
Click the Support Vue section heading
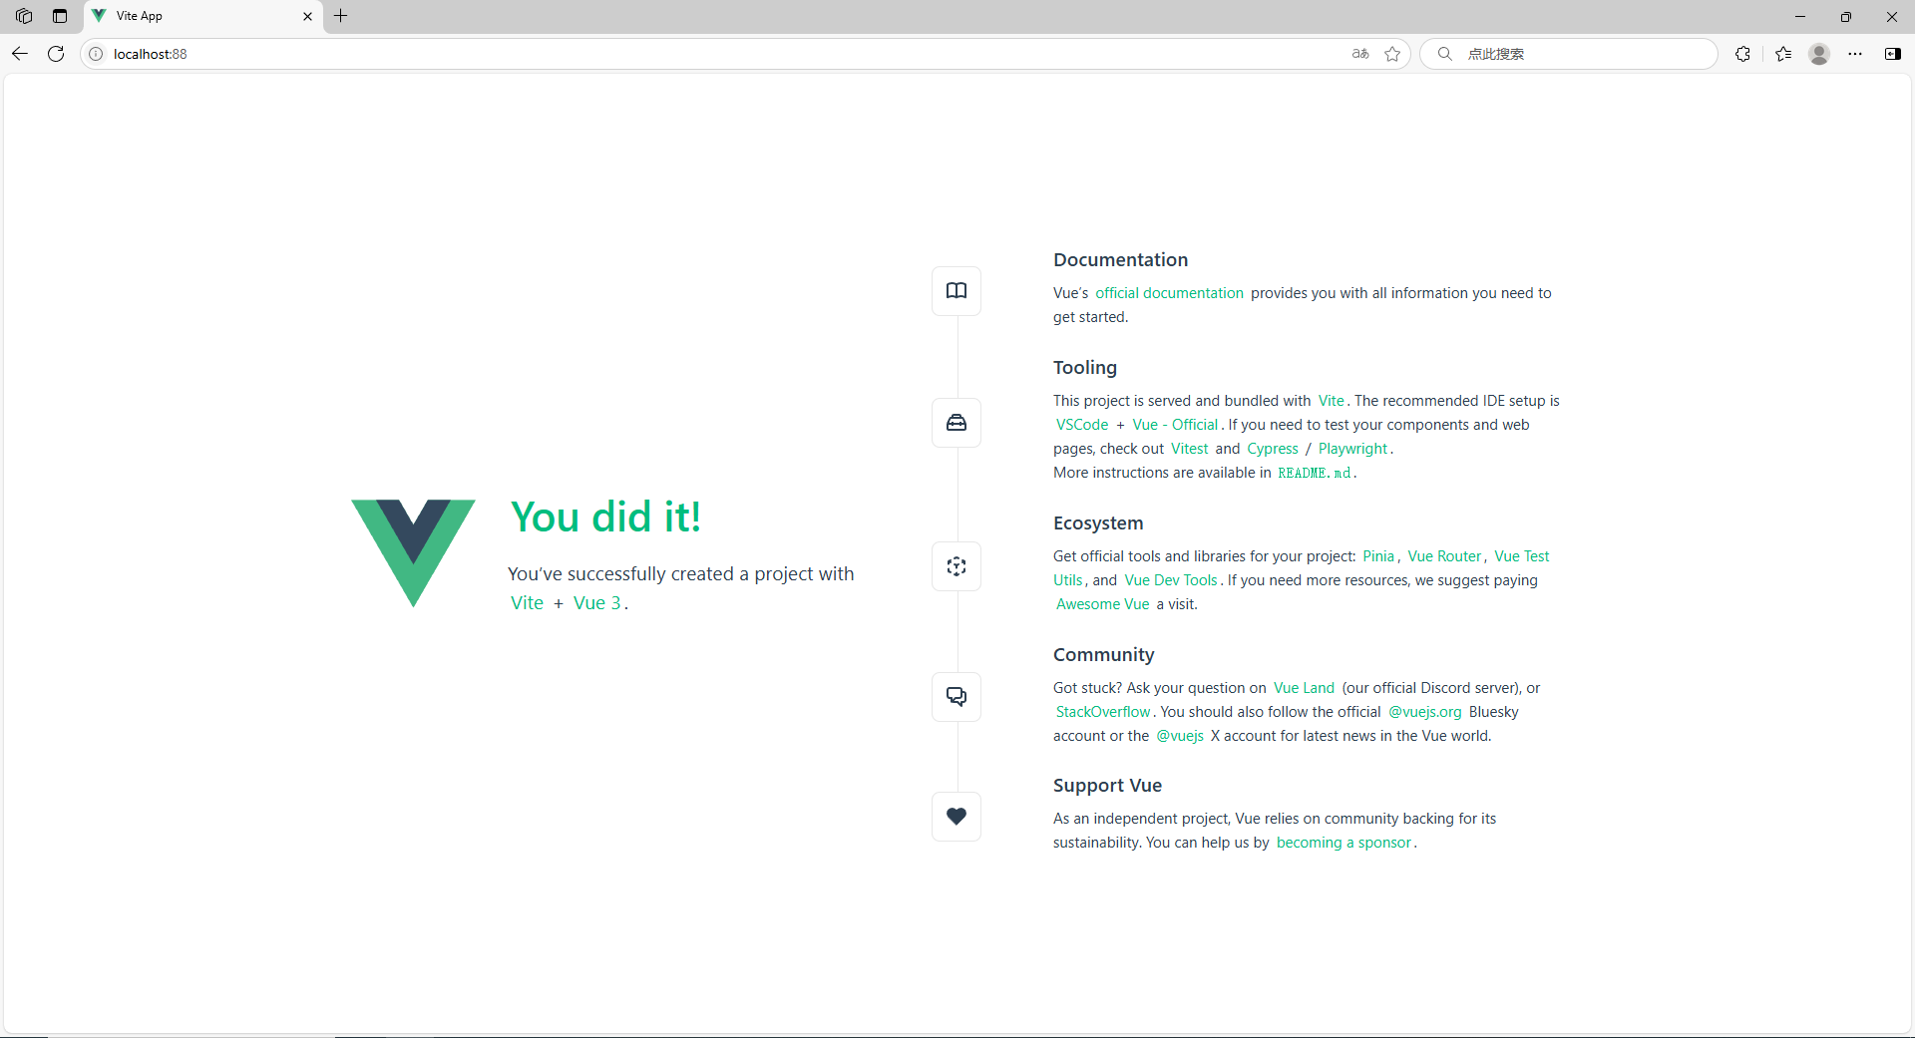pos(1107,786)
